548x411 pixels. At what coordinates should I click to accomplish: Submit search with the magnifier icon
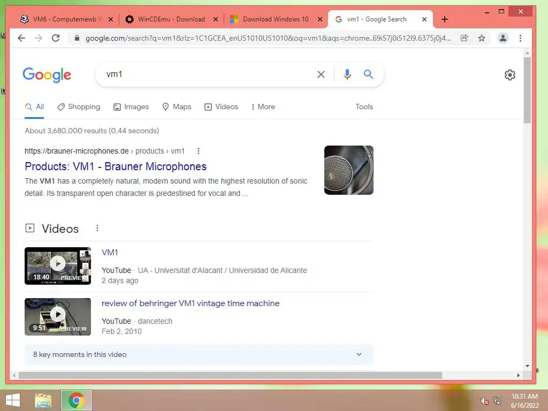(368, 74)
